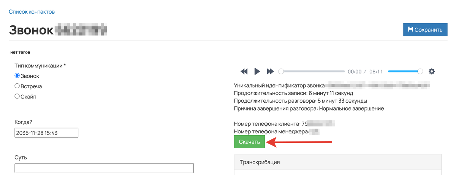Fast forward the call recording
The height and width of the screenshot is (175, 456).
(x=270, y=71)
